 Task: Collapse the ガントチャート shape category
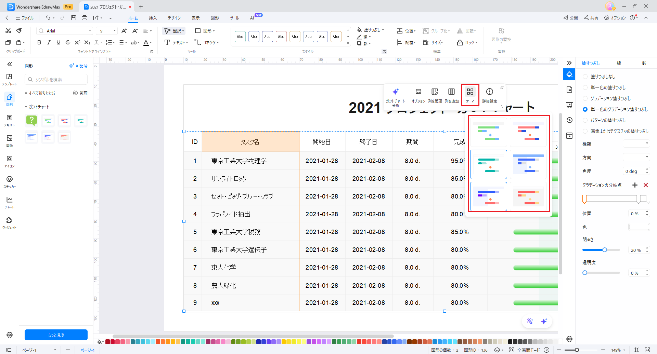pos(26,107)
